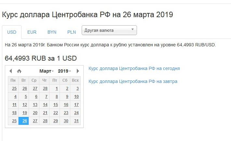Pick March 31 in the calendar

[x=75, y=121]
